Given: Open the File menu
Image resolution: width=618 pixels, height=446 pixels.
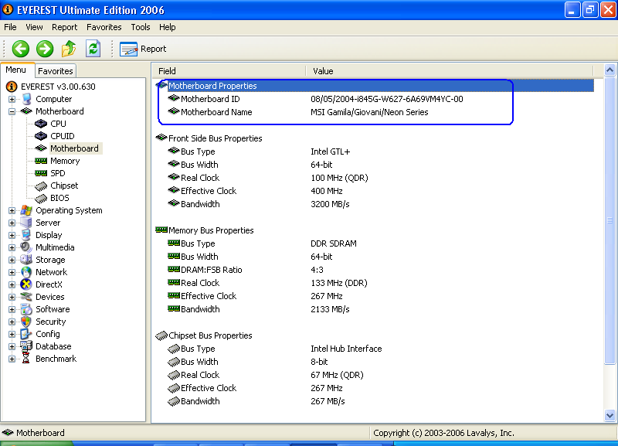Looking at the screenshot, I should click(10, 27).
